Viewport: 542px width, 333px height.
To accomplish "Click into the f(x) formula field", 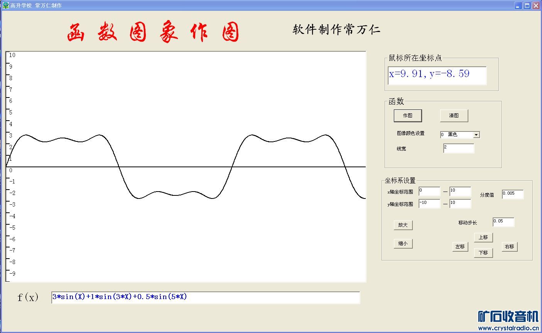I will pos(206,298).
